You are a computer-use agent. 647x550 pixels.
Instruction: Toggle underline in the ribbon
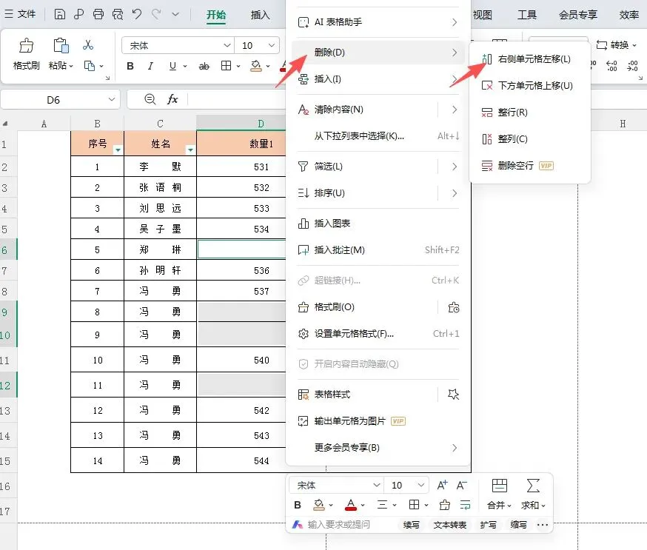(172, 66)
